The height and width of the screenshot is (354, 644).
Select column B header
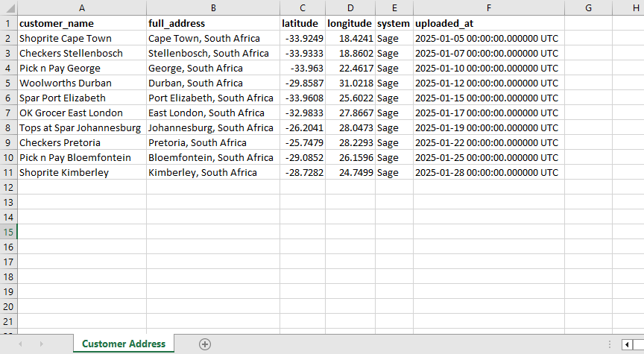[x=213, y=7]
